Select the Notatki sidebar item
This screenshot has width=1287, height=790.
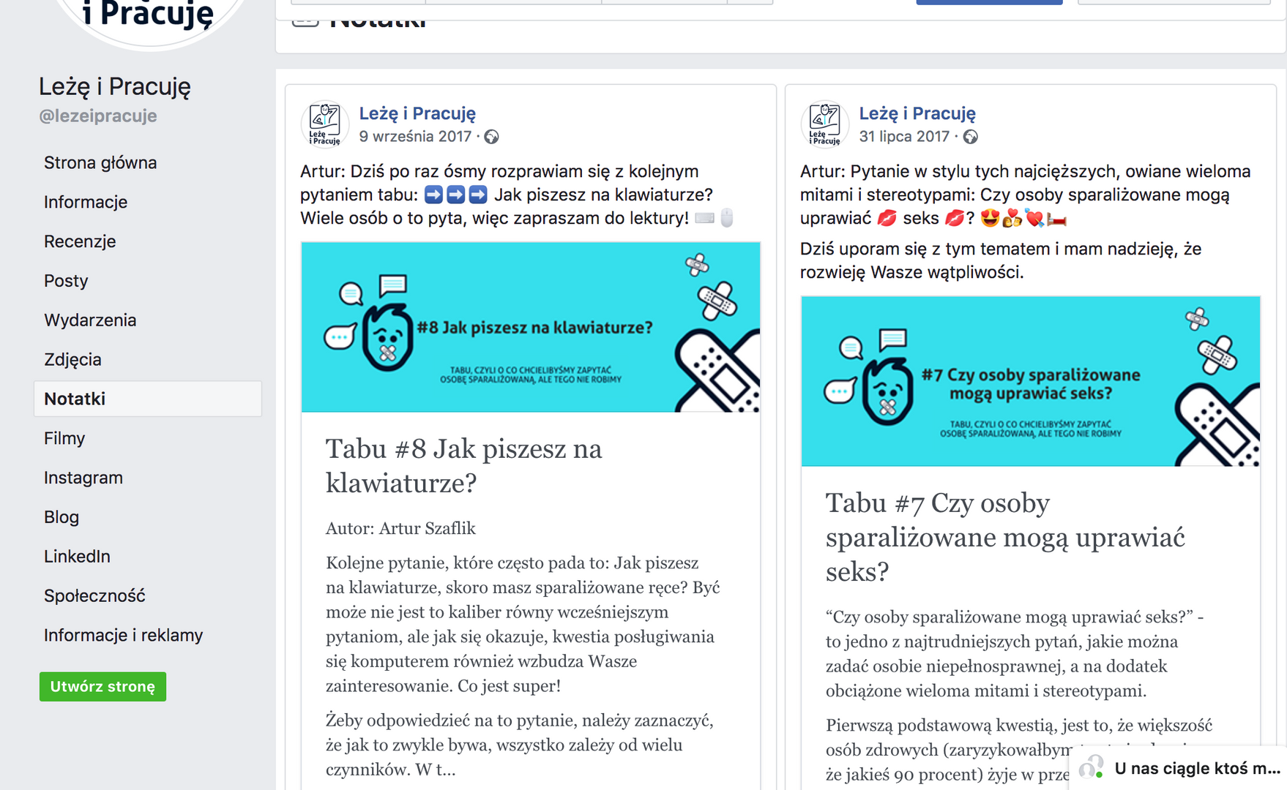pyautogui.click(x=75, y=399)
